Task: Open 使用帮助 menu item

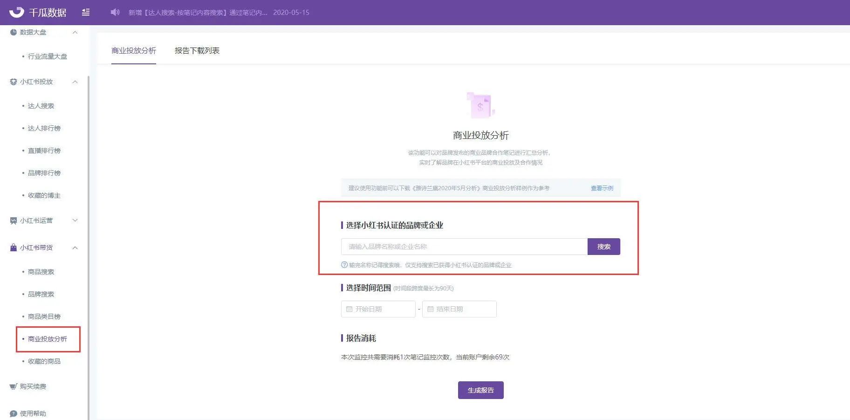Action: 33,413
